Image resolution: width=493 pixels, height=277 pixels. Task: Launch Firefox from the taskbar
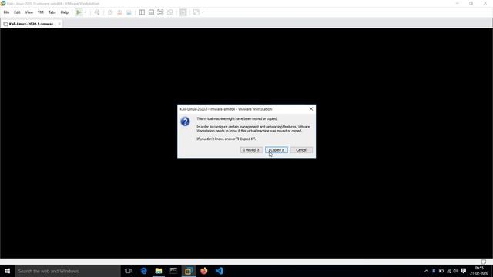tap(203, 271)
